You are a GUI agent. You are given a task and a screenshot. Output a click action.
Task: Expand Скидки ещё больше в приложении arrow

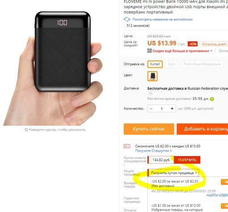click(x=211, y=51)
